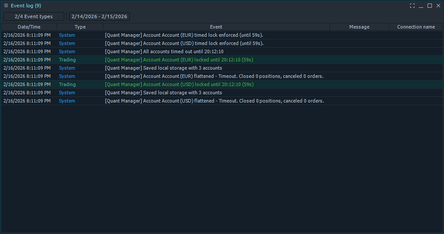Click the Event column header
The width and height of the screenshot is (444, 234).
tap(216, 27)
